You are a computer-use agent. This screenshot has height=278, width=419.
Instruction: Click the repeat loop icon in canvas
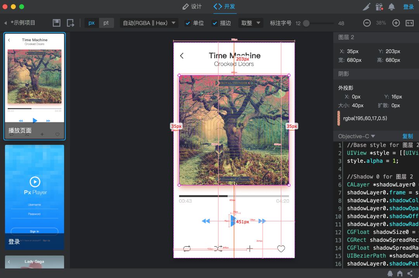[x=187, y=248]
